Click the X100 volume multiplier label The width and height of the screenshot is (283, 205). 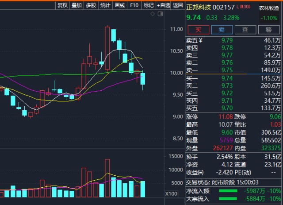pos(171,194)
